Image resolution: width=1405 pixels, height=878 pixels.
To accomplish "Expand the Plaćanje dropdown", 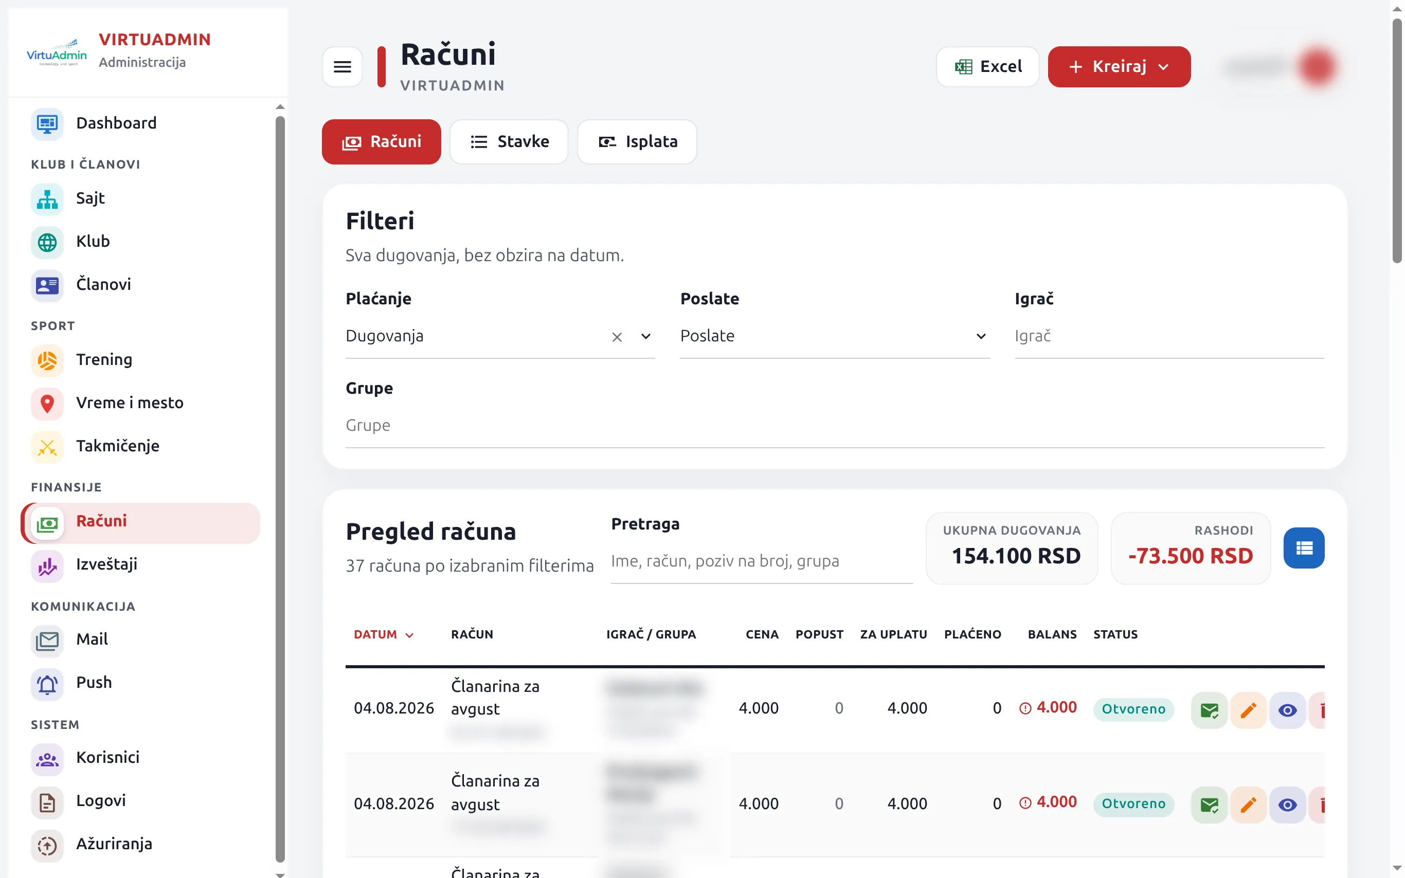I will [x=645, y=336].
